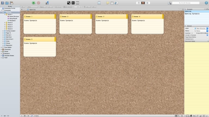Open the Collections toolbar icon
The image size is (209, 117).
click(7, 3)
